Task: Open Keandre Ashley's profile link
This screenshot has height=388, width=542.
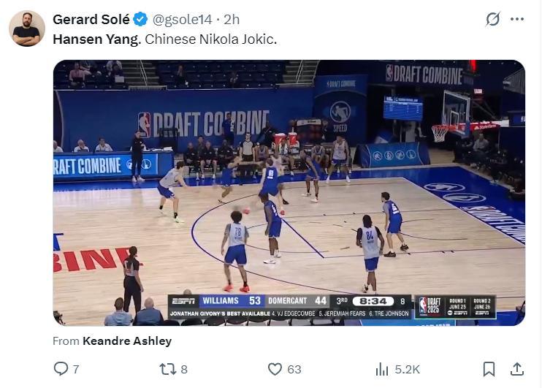Action: coord(127,341)
